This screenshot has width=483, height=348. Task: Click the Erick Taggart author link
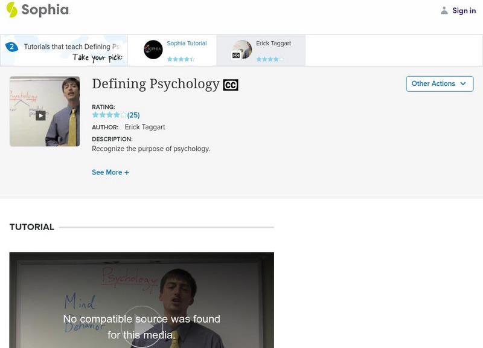(145, 127)
